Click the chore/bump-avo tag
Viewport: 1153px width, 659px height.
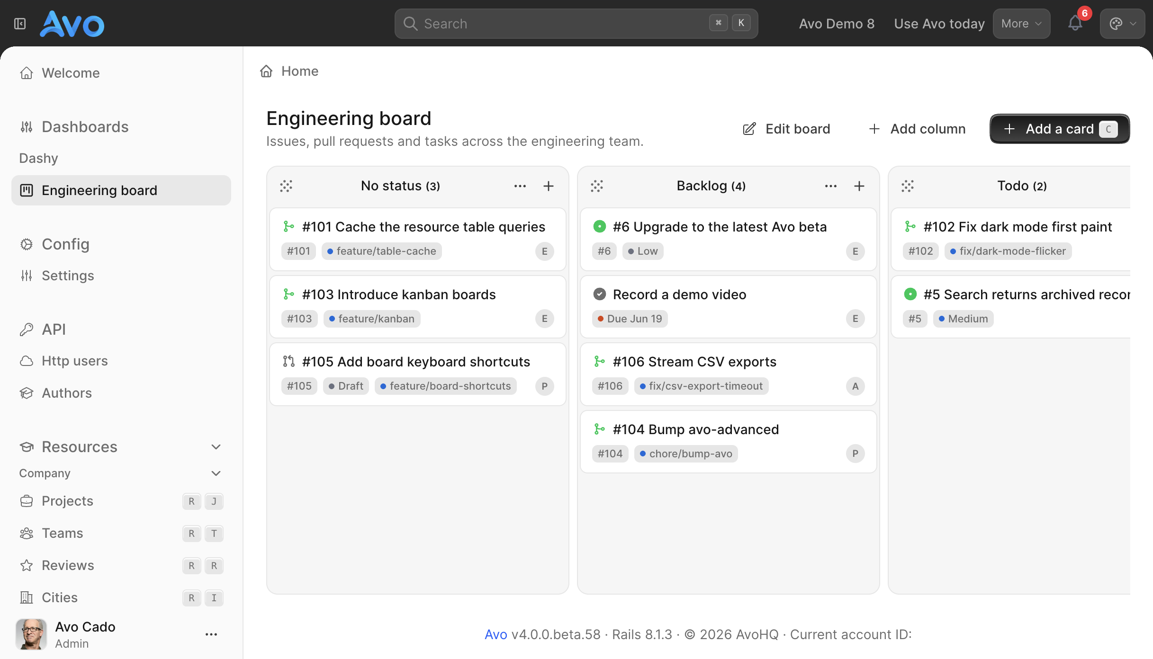click(x=686, y=454)
